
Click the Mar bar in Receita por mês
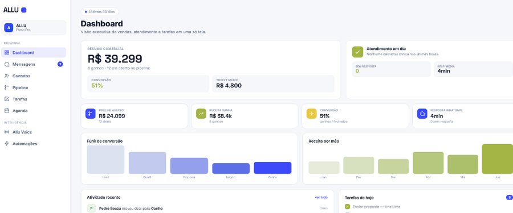click(393, 166)
